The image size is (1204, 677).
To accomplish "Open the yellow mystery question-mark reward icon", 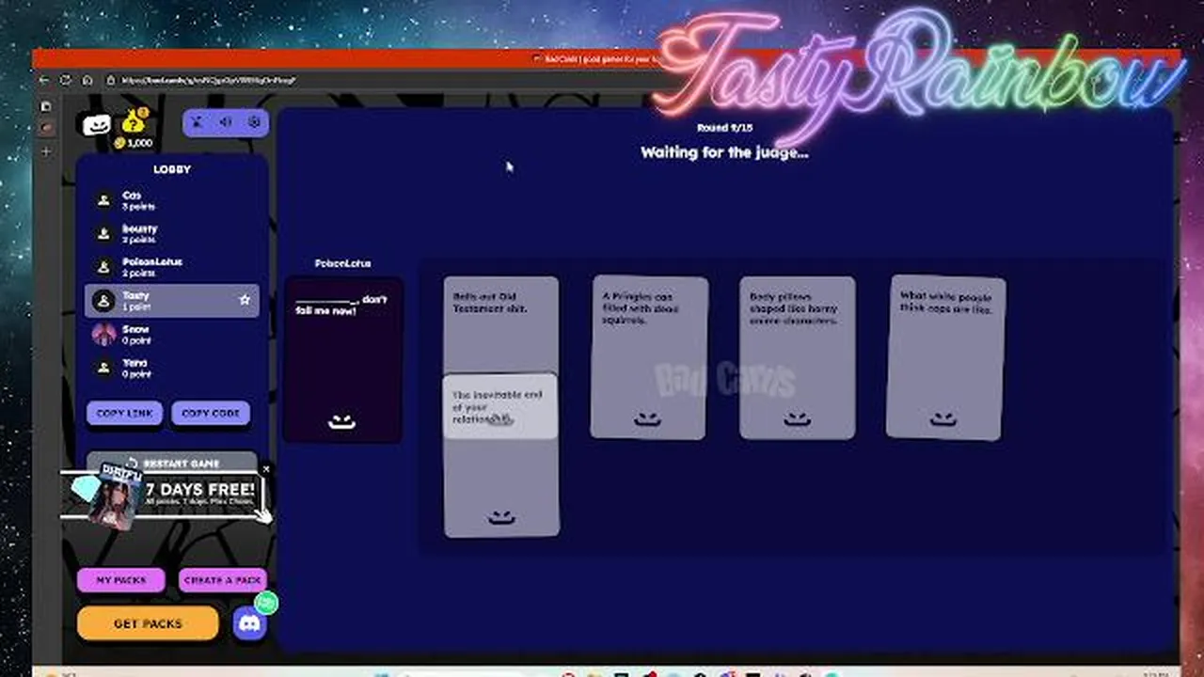I will (x=135, y=121).
